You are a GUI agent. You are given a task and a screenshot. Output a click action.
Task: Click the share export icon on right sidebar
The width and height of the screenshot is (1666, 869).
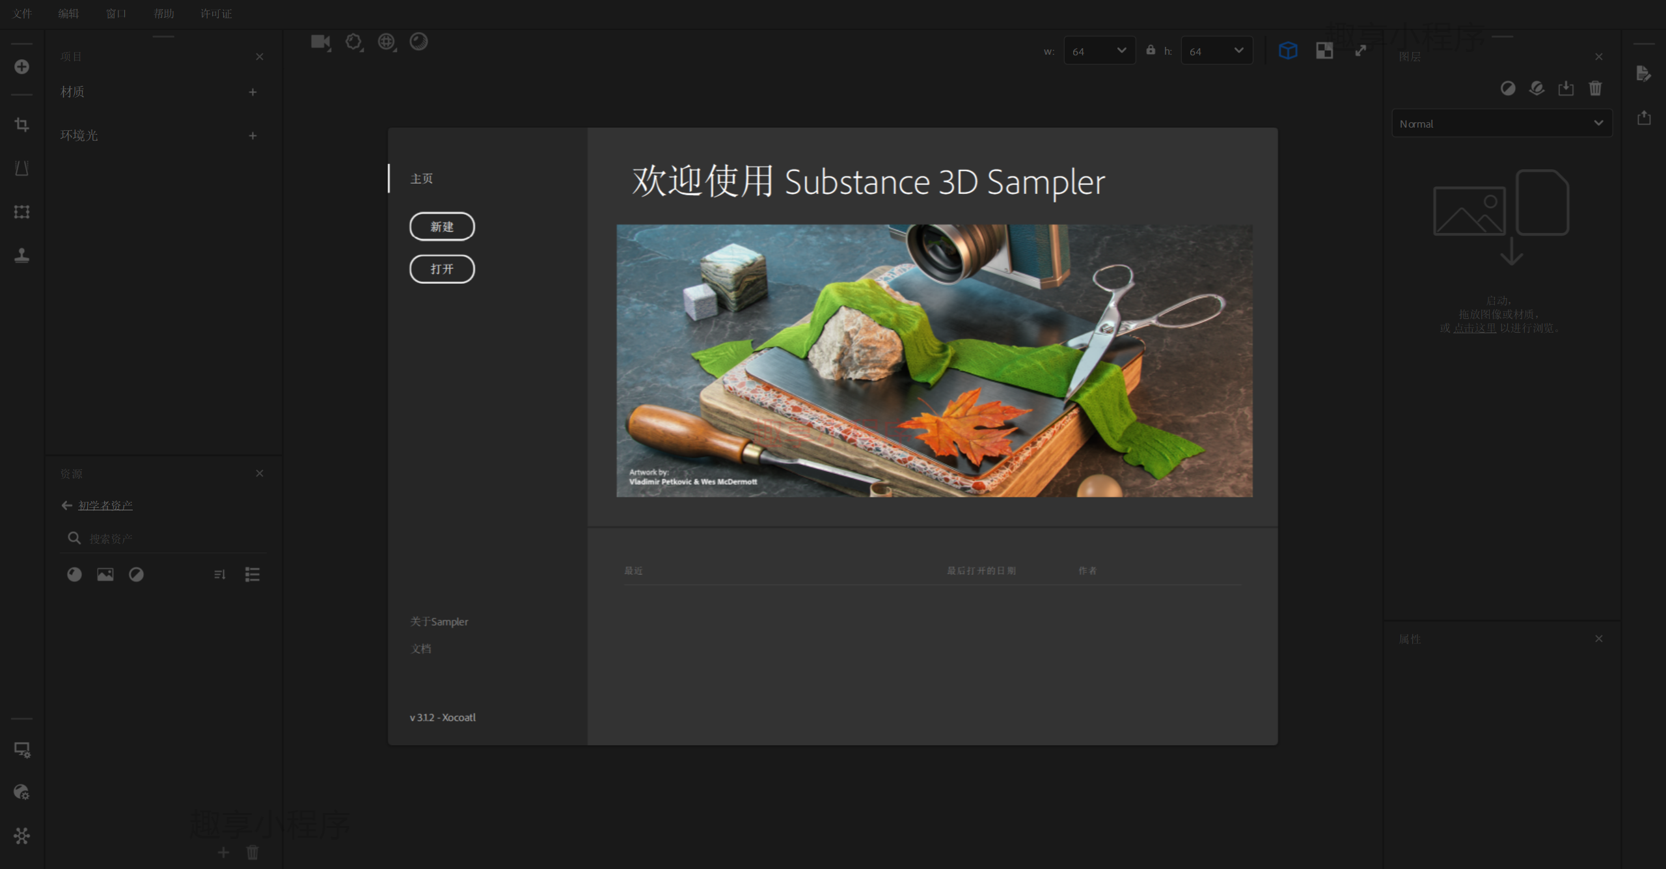coord(1644,117)
